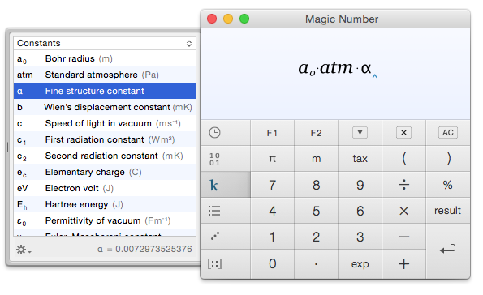The image size is (483, 295).
Task: Click the F1 function key
Action: (272, 133)
